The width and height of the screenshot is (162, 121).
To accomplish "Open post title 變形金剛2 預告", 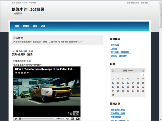I will (x=22, y=54).
